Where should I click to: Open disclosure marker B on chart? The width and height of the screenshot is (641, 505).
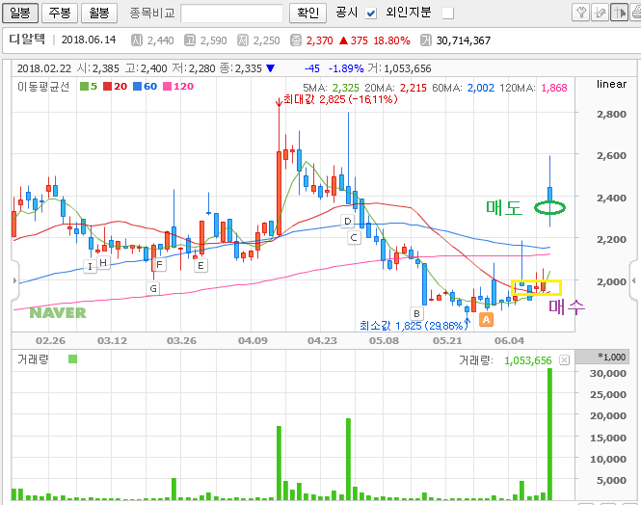416,314
